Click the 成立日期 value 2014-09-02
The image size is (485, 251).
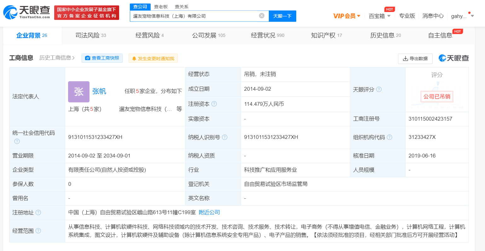[x=257, y=89]
